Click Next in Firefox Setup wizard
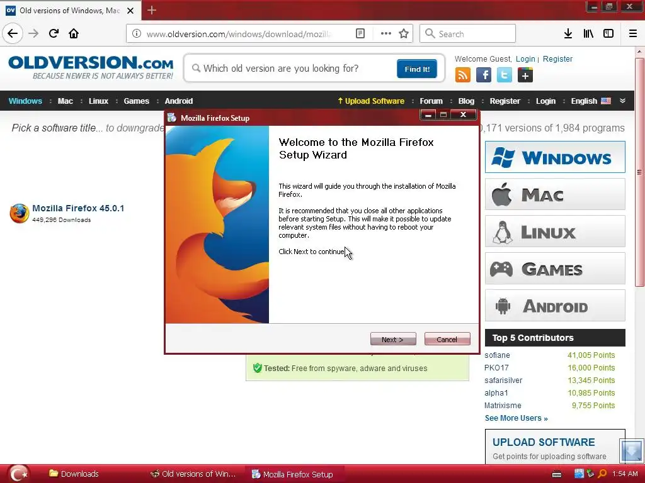Image resolution: width=645 pixels, height=483 pixels. (x=393, y=339)
